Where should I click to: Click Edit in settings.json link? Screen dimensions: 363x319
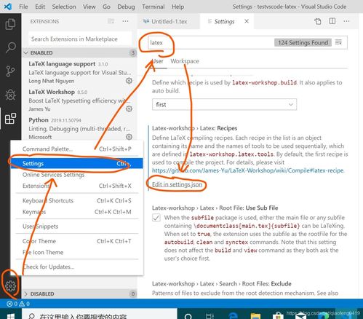pyautogui.click(x=177, y=184)
